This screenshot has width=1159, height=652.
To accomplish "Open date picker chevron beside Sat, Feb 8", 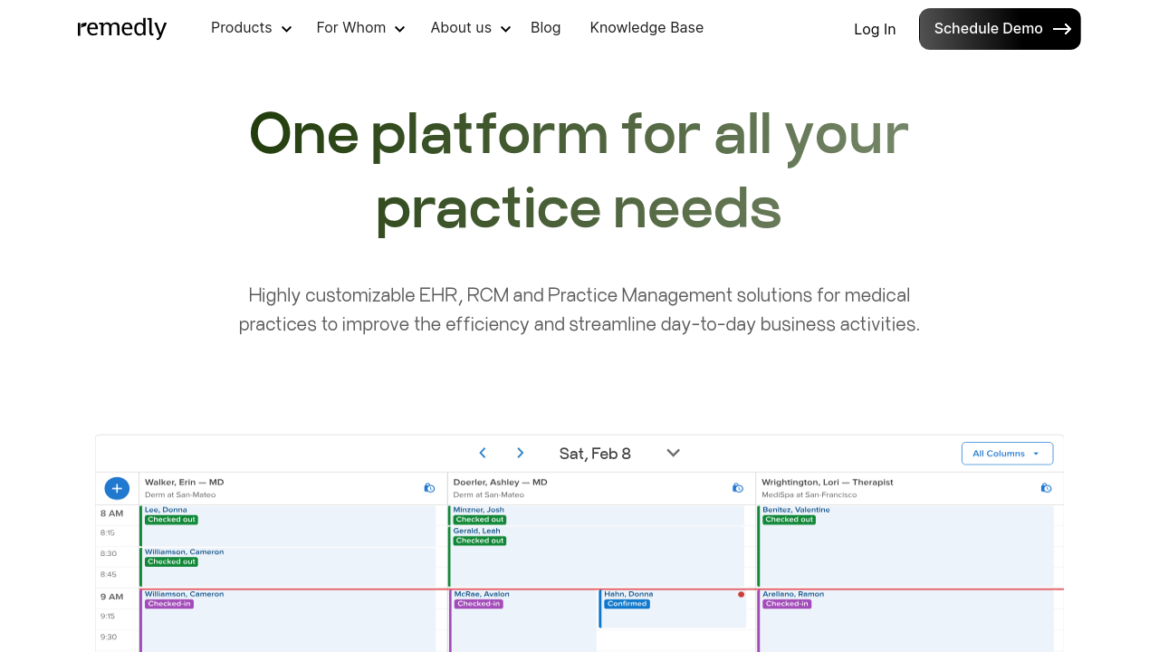I will (x=673, y=453).
